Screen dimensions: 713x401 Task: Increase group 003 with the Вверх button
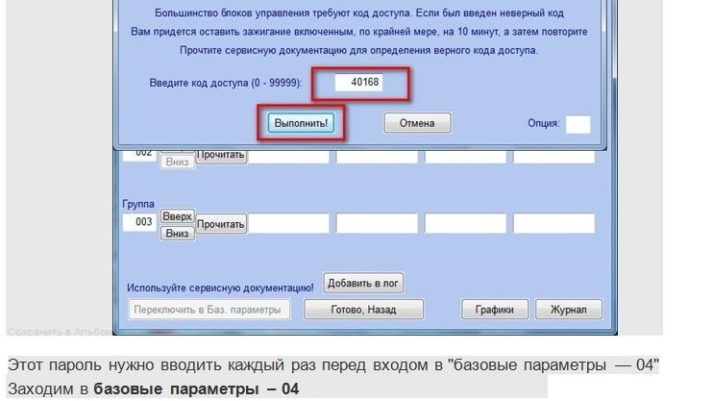[x=177, y=215]
